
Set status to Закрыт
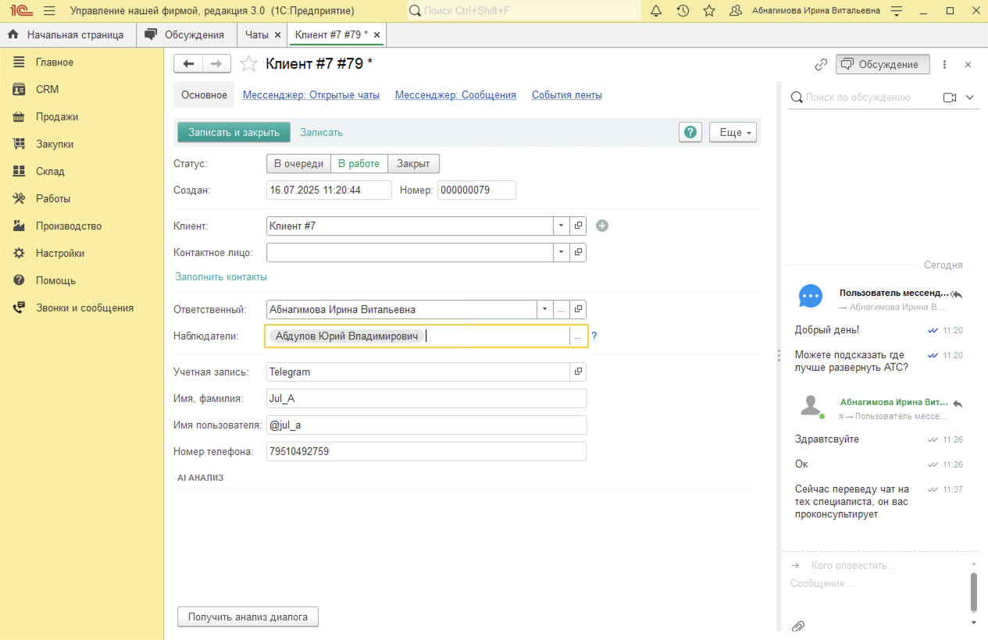click(x=413, y=164)
